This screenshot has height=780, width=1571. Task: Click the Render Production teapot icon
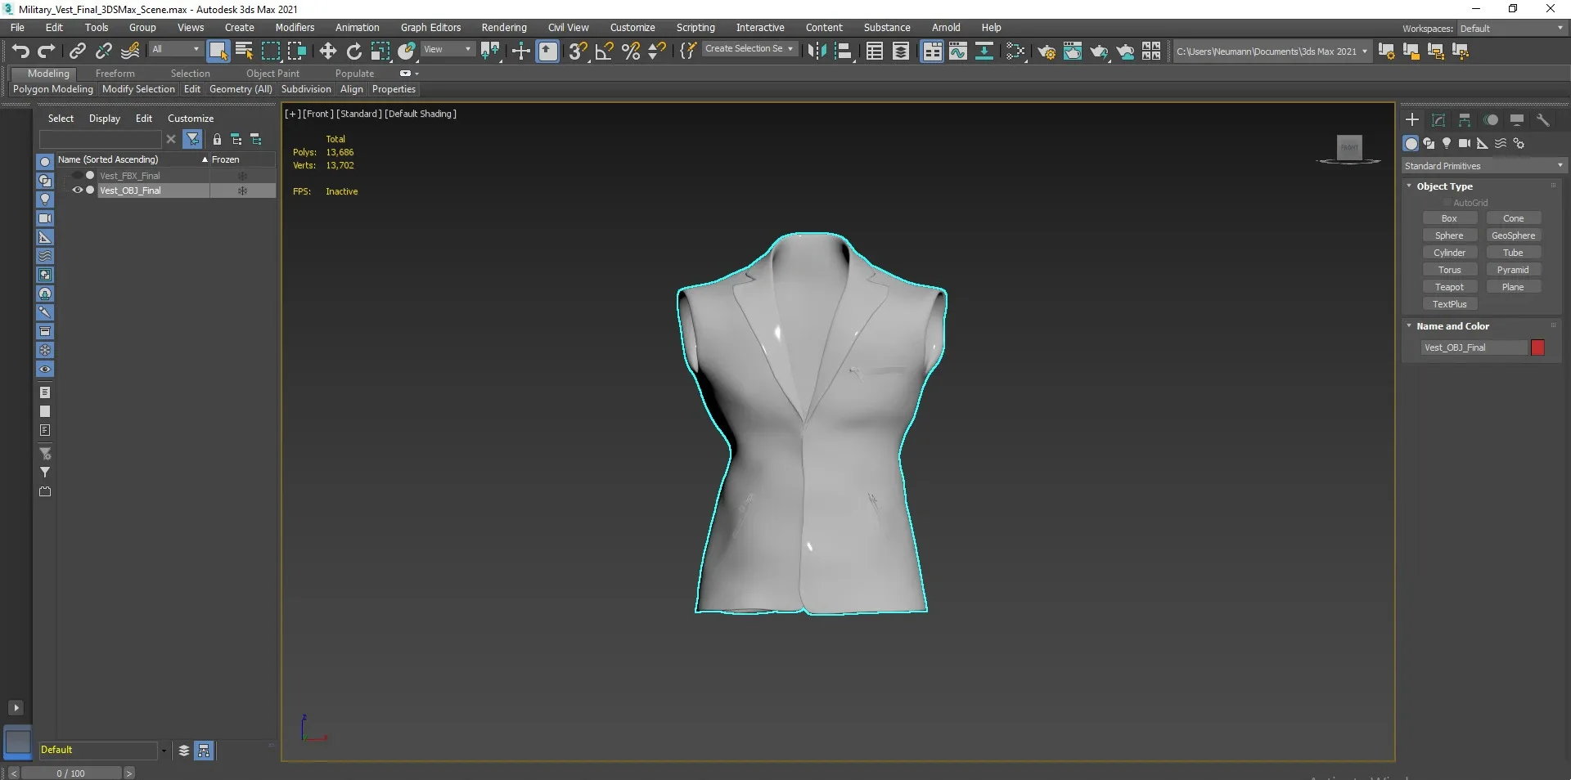pos(1098,52)
